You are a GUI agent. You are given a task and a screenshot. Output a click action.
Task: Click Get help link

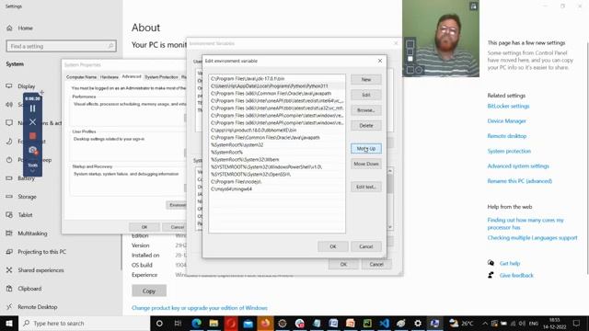pyautogui.click(x=510, y=264)
